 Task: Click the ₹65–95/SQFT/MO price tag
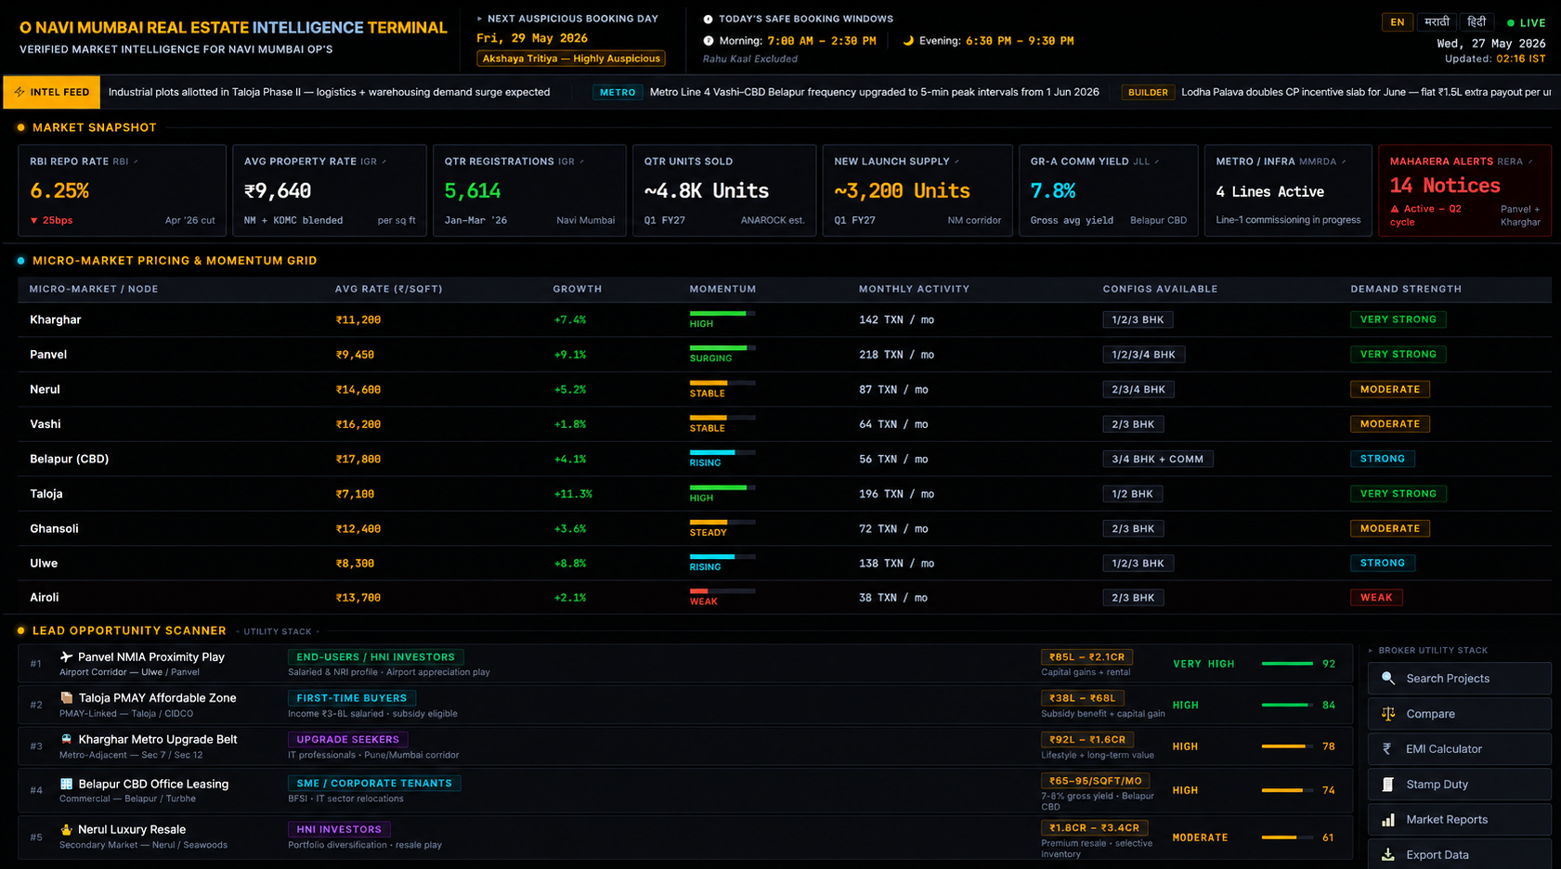click(1095, 781)
